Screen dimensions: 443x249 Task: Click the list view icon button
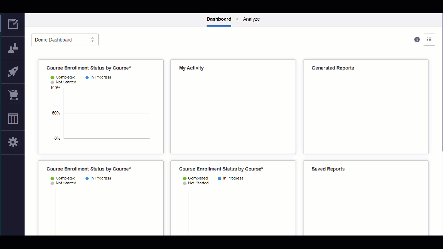(x=429, y=39)
